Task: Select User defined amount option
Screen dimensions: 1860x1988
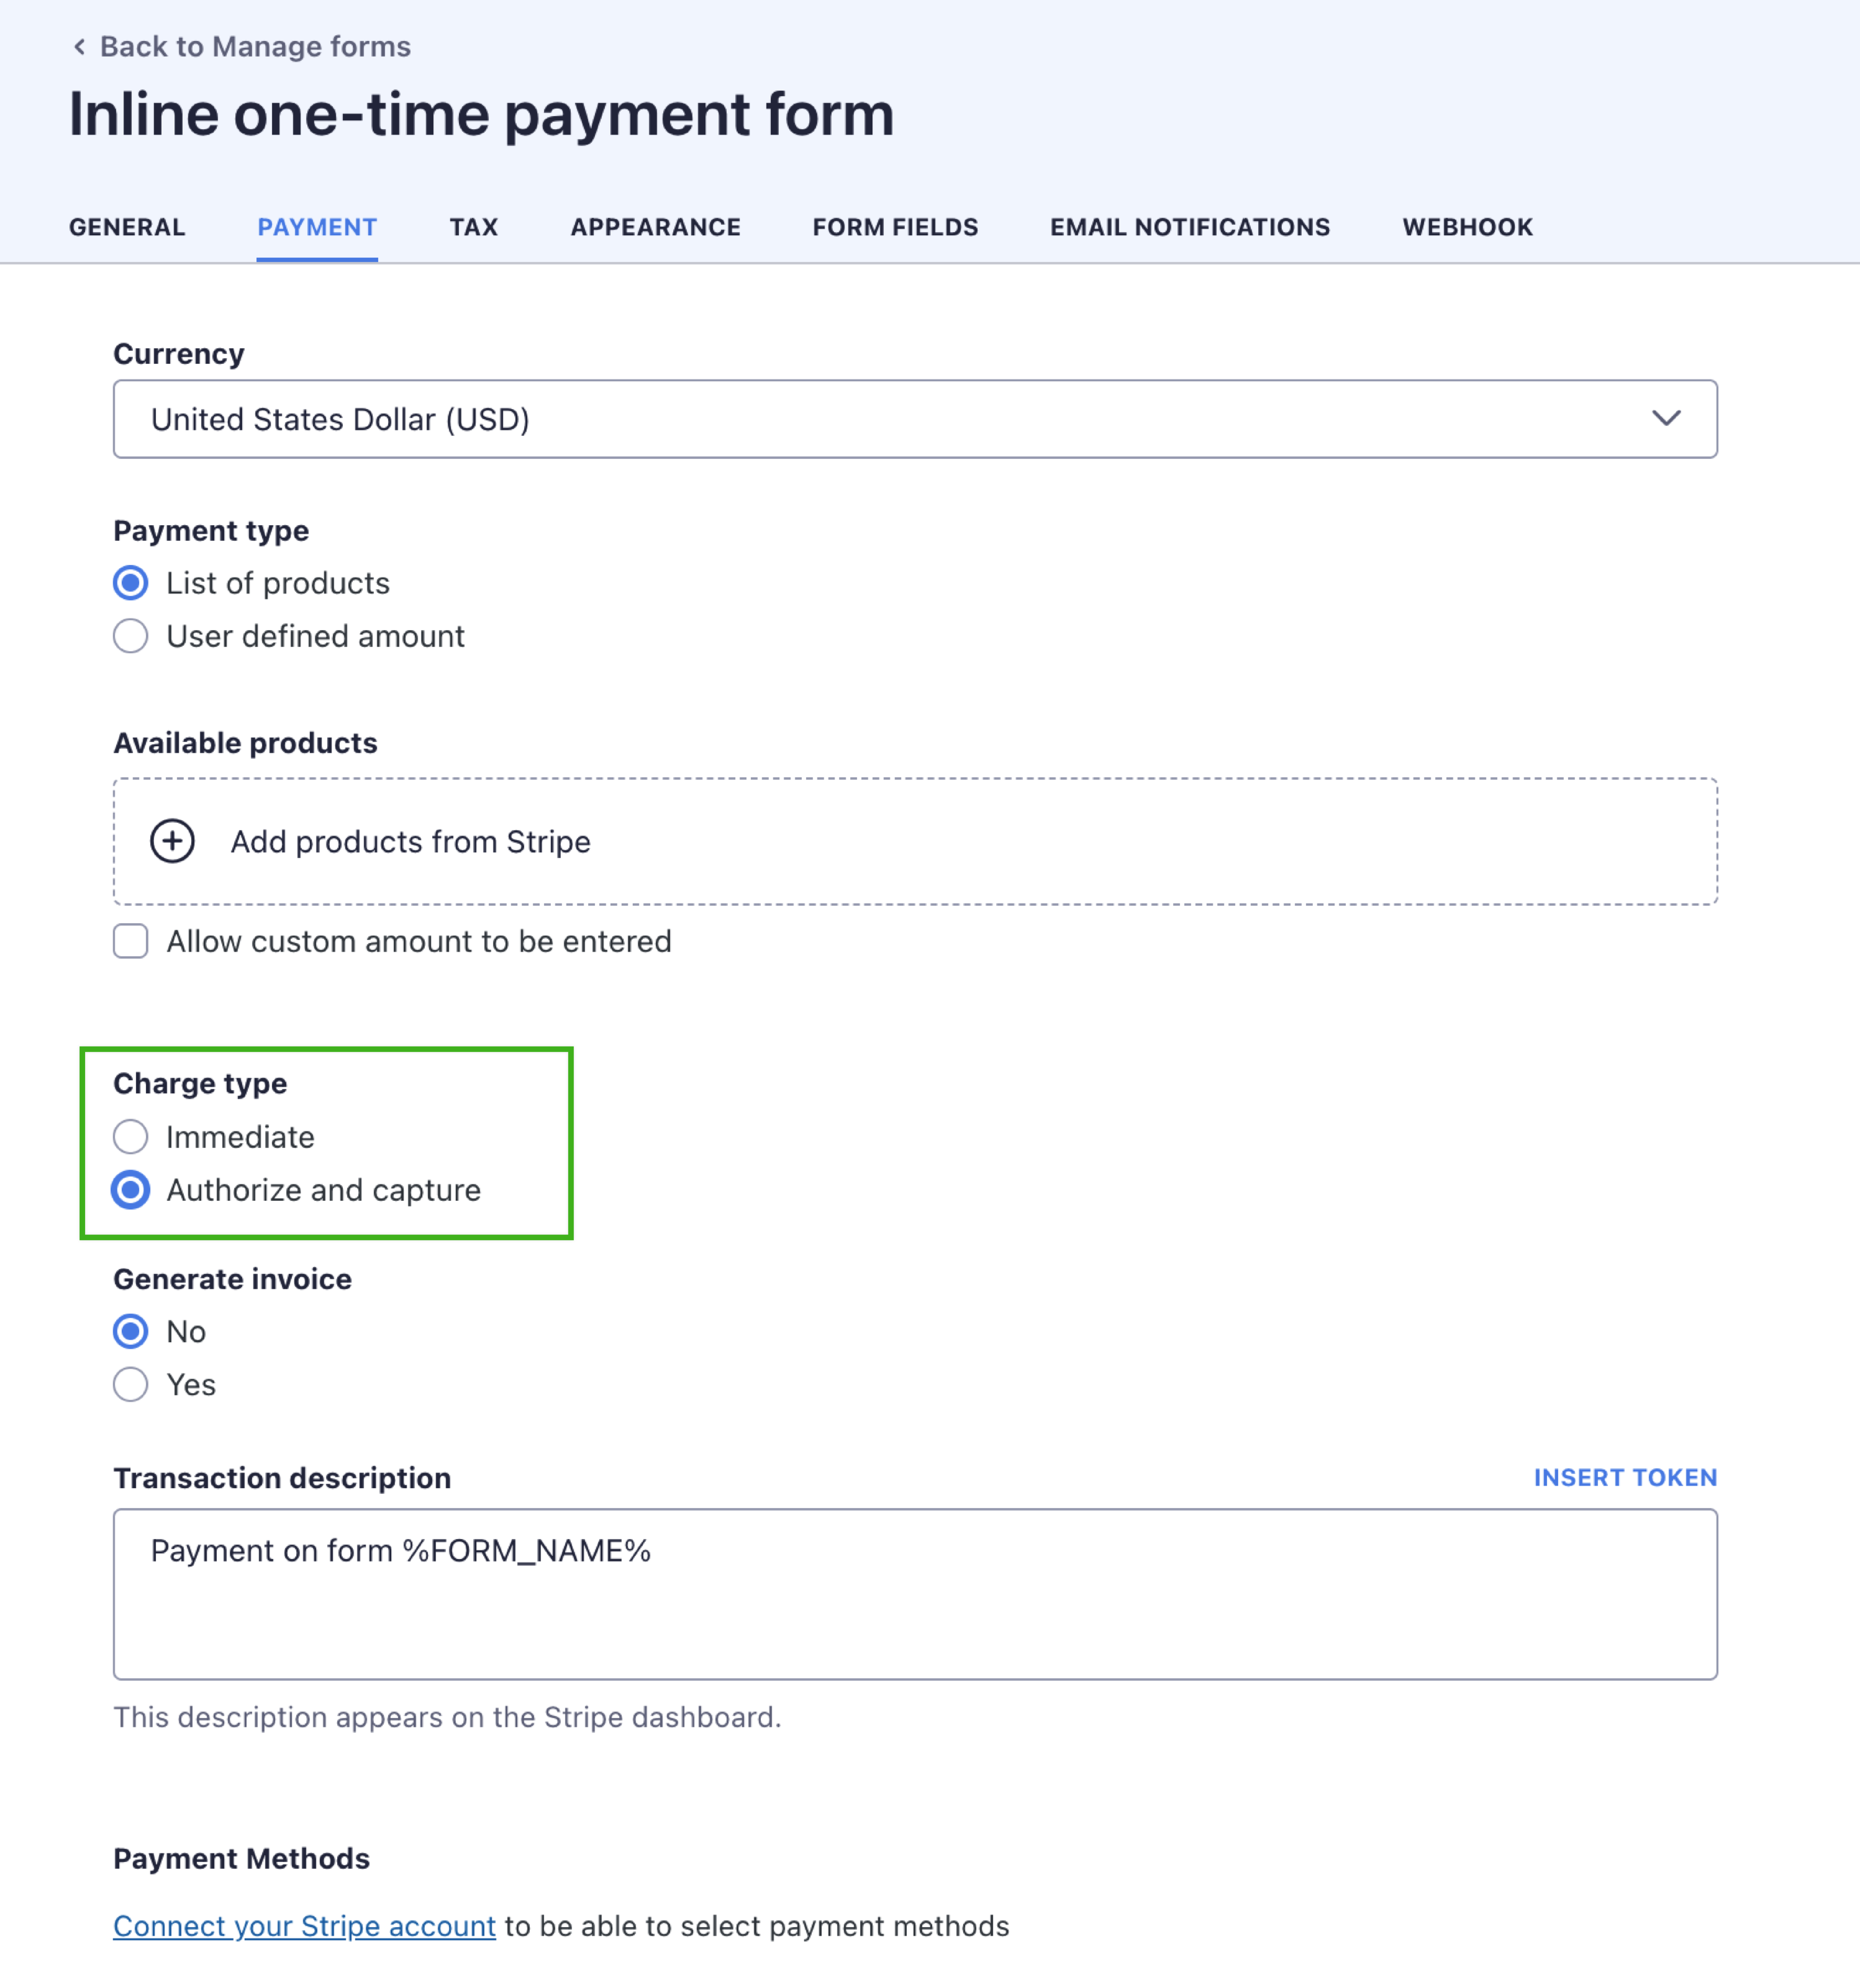Action: tap(130, 636)
